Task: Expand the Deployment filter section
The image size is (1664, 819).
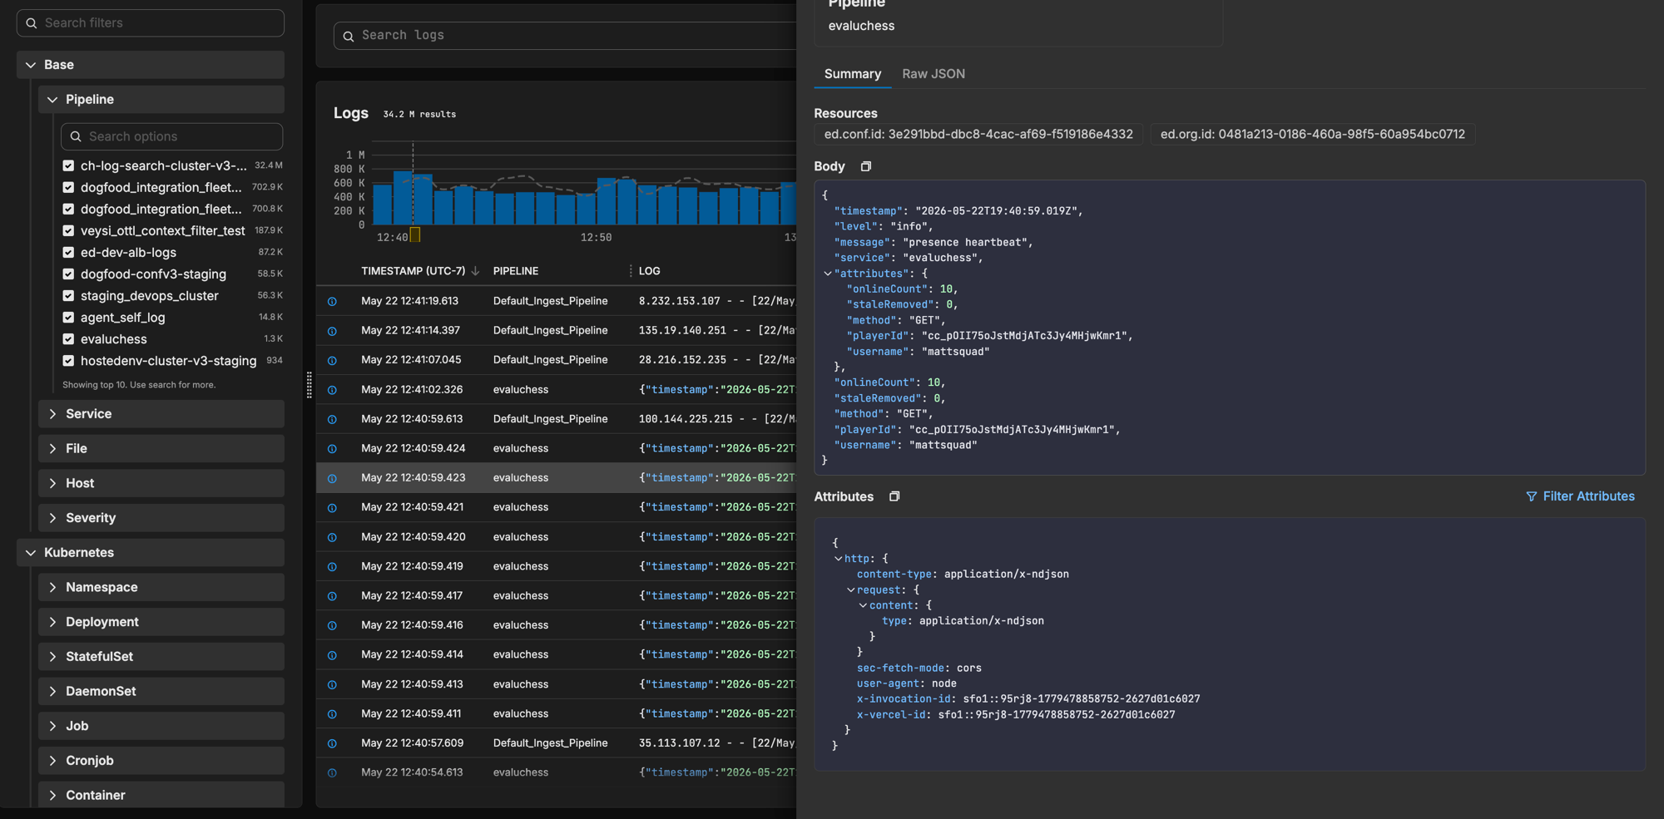Action: (x=161, y=622)
